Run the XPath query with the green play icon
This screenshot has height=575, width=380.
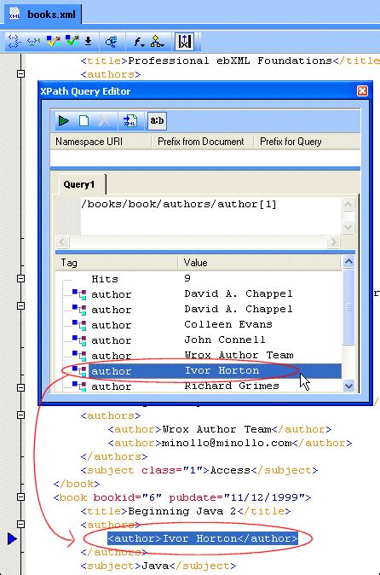[64, 120]
